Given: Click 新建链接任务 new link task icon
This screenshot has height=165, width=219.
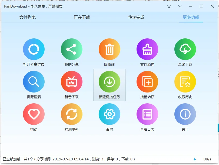Looking at the screenshot, I should (x=109, y=82).
